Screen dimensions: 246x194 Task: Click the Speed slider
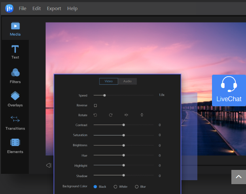[x=123, y=95]
